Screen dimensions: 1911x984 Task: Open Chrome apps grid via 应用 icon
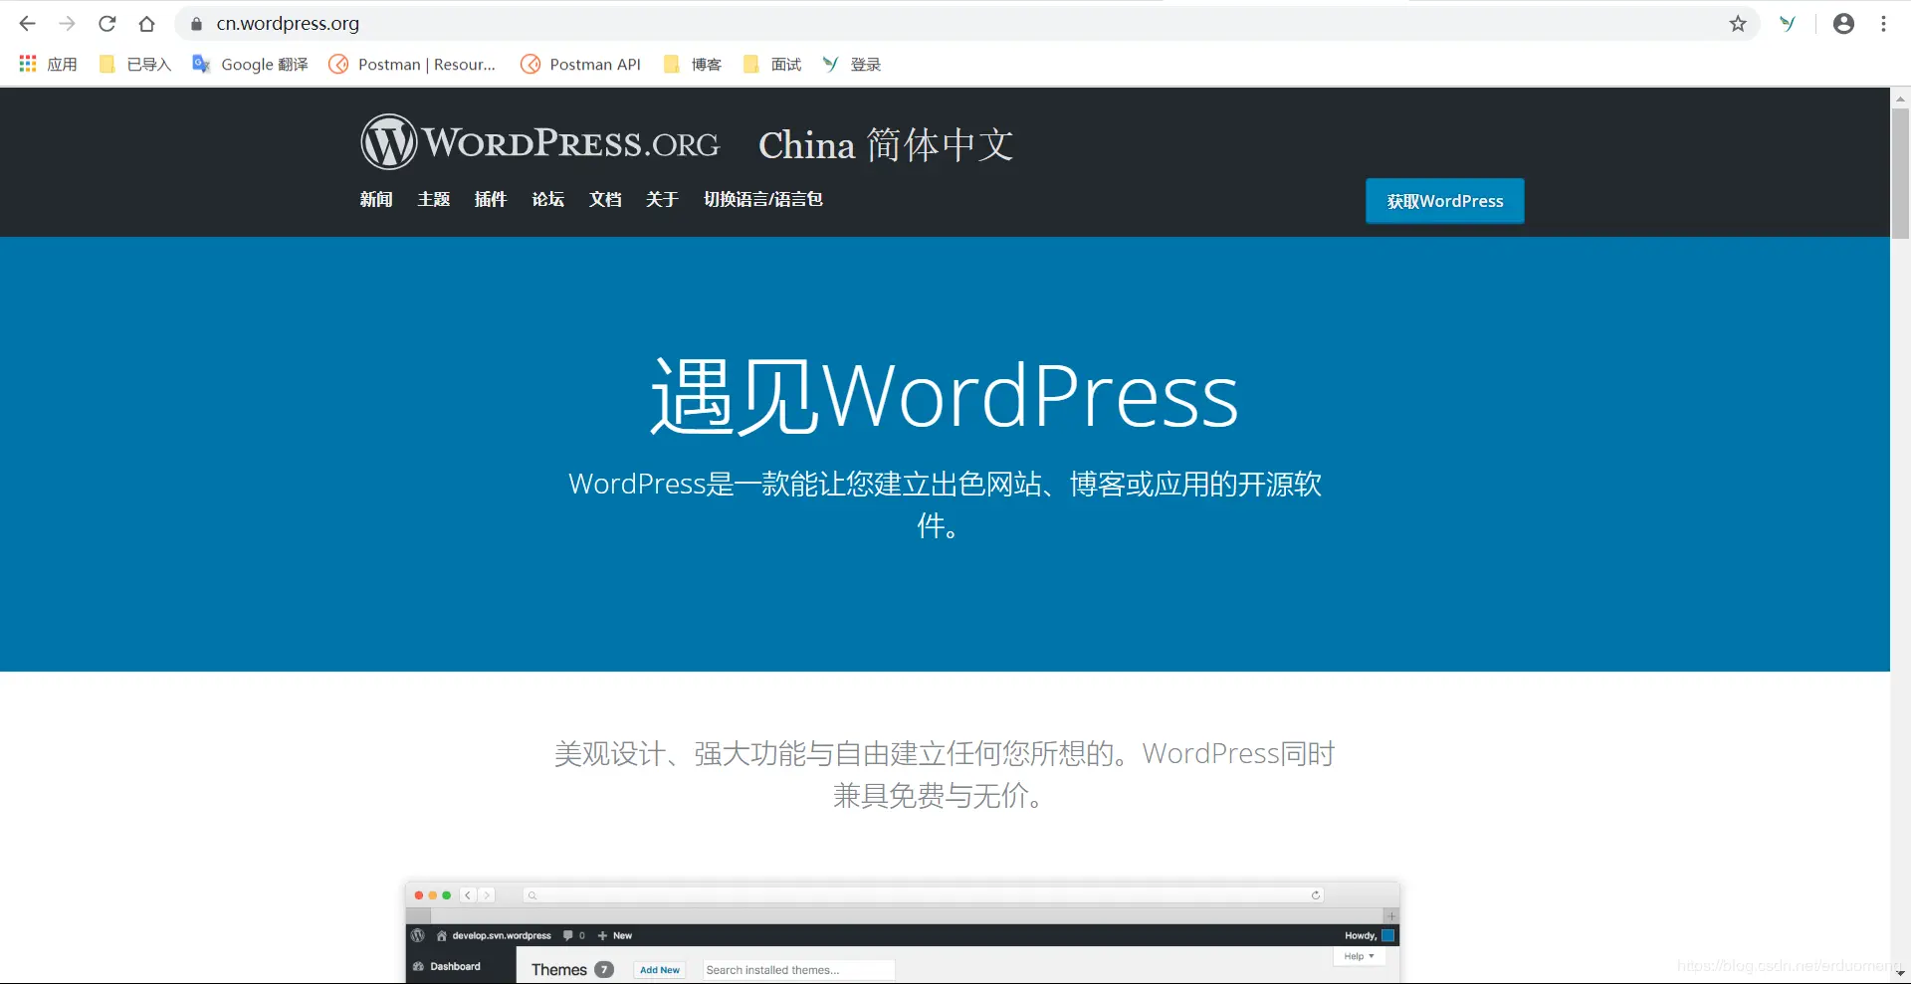(x=27, y=64)
